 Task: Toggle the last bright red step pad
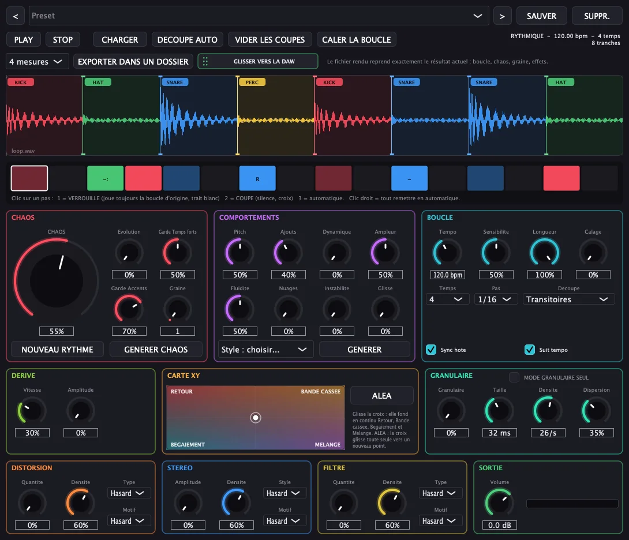pyautogui.click(x=561, y=178)
